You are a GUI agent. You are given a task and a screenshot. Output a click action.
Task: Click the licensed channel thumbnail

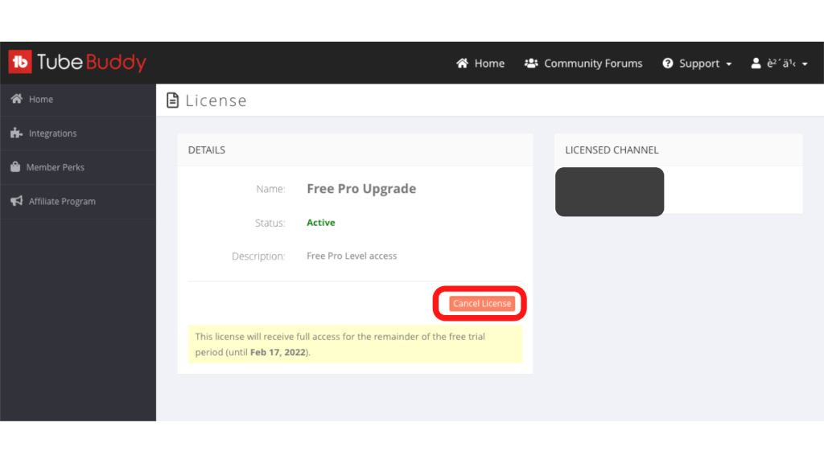(x=610, y=191)
